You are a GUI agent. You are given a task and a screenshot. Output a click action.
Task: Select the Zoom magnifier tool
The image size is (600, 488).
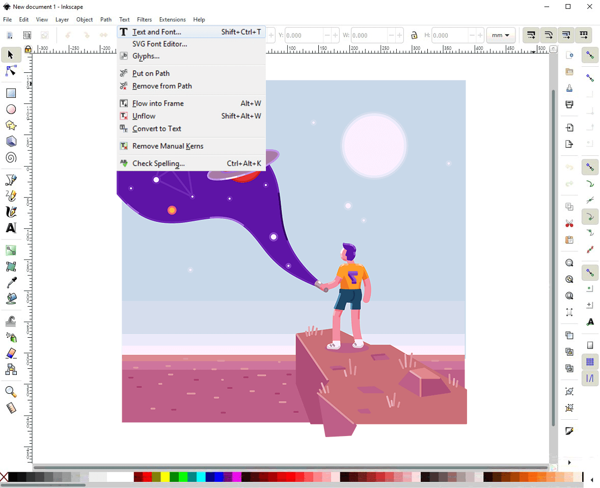(x=11, y=392)
